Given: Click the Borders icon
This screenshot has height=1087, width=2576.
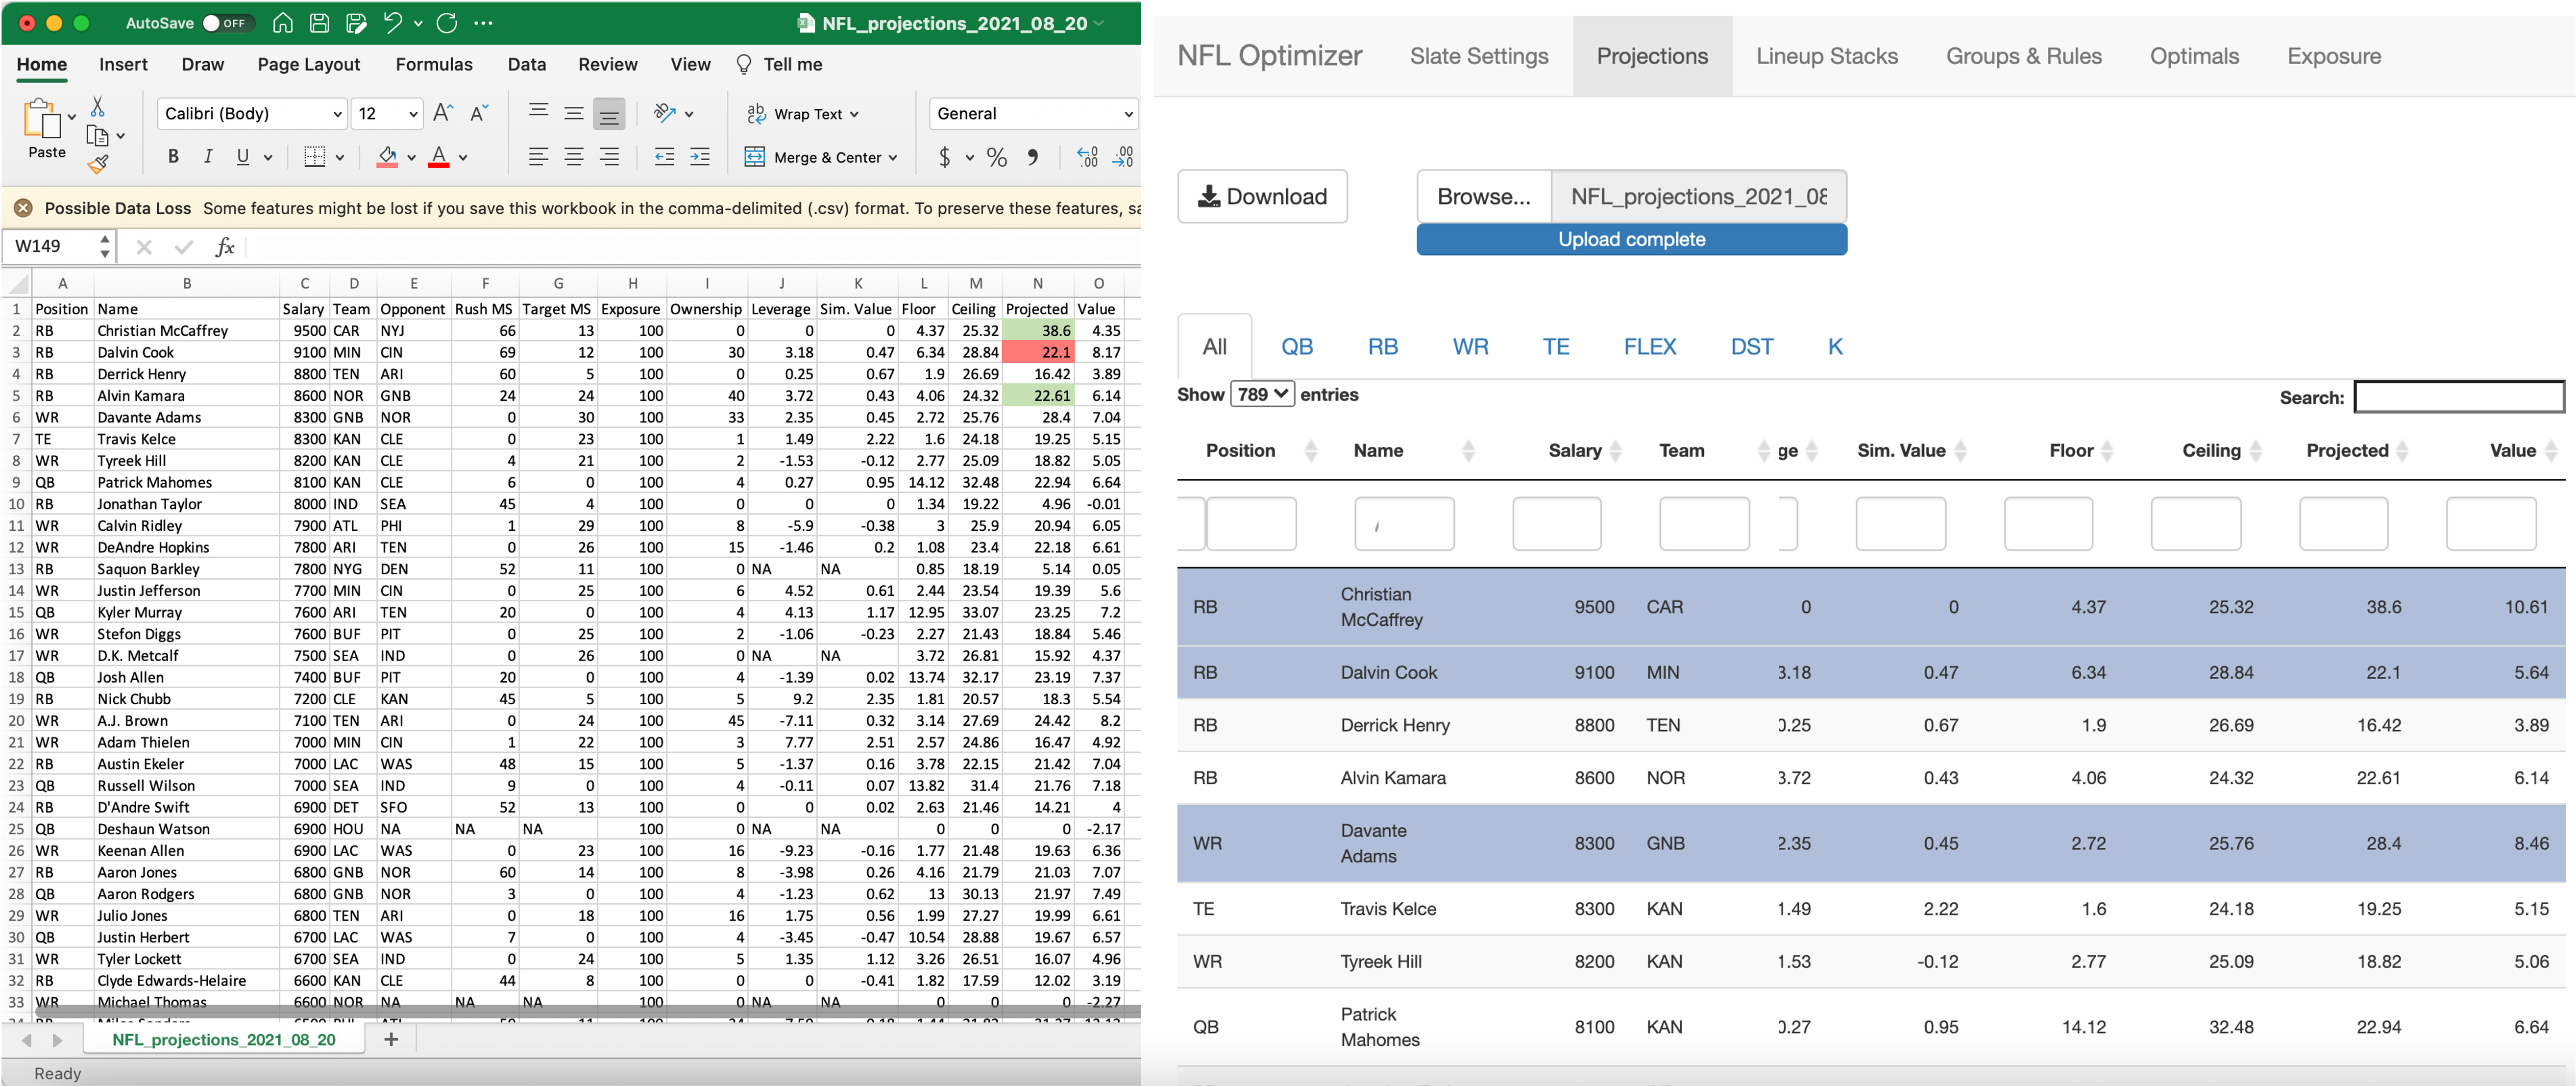Looking at the screenshot, I should click(314, 157).
